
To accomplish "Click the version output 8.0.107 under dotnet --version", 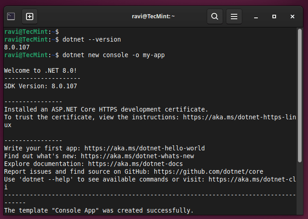I will (17, 48).
